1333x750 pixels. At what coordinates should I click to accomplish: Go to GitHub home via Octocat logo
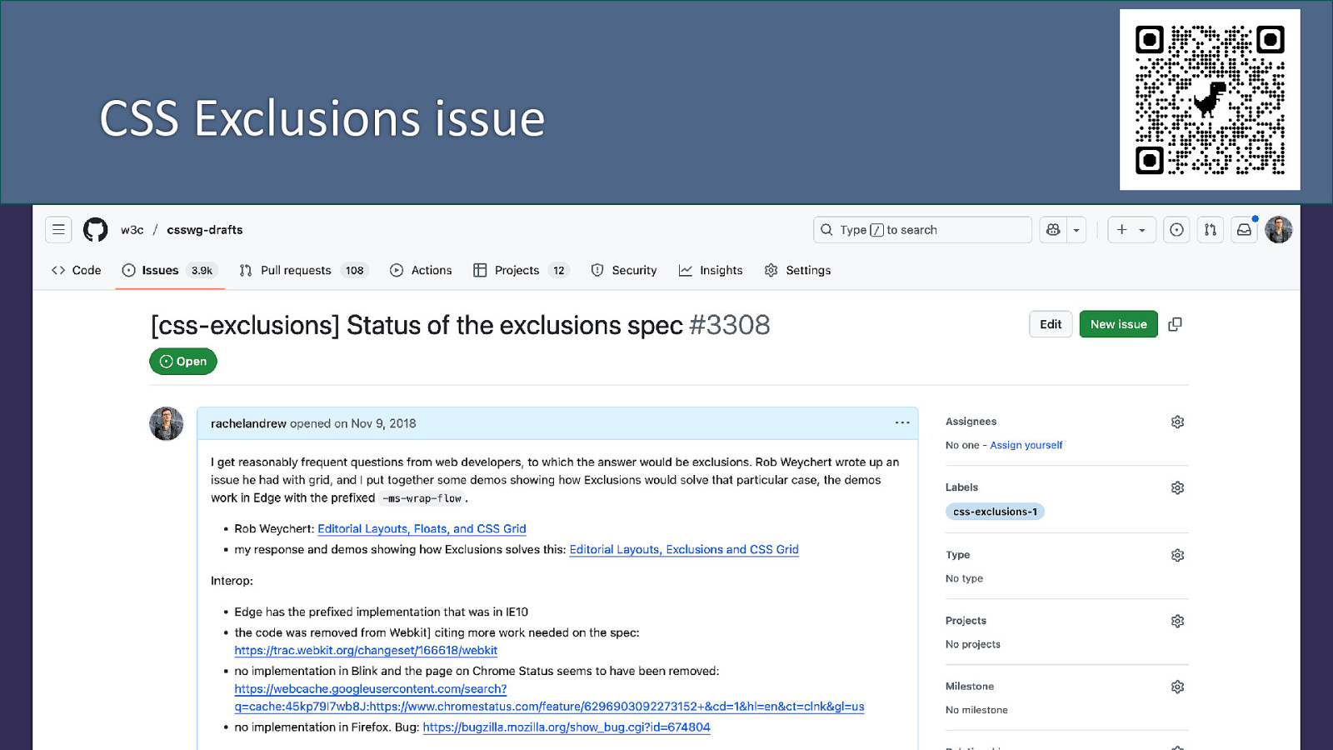(96, 230)
